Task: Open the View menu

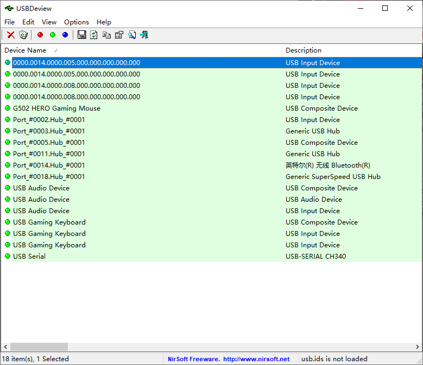Action: point(49,22)
